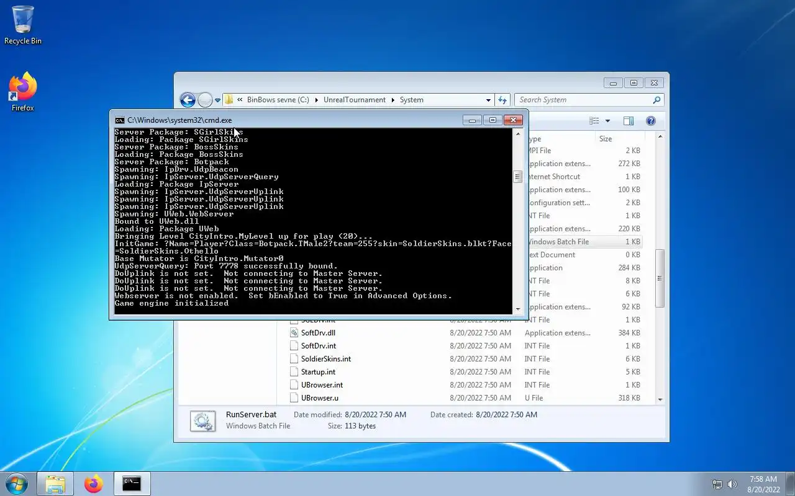
Task: Launch Firefox from the taskbar
Action: coord(94,484)
